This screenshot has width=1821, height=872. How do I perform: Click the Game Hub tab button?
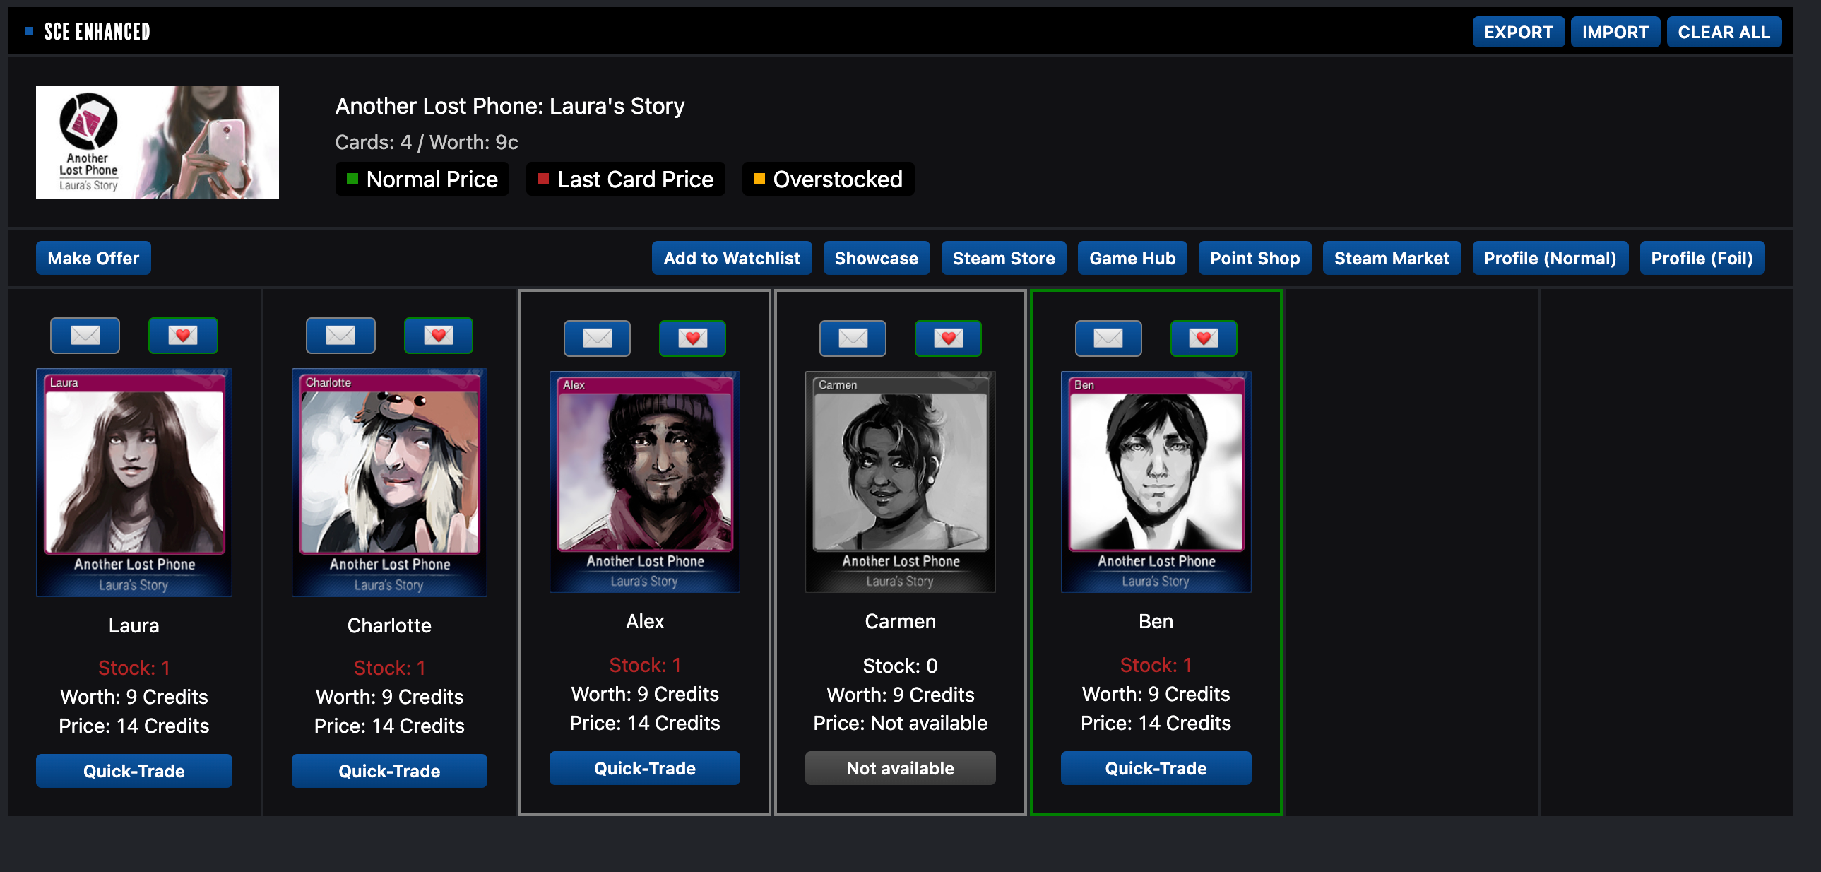click(1132, 258)
